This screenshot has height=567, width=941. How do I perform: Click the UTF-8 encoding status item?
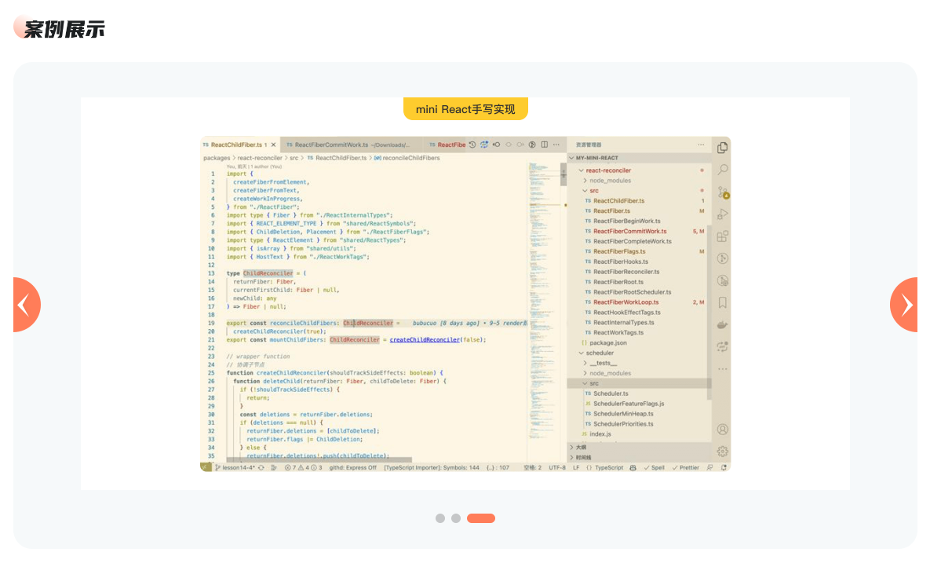tap(557, 468)
